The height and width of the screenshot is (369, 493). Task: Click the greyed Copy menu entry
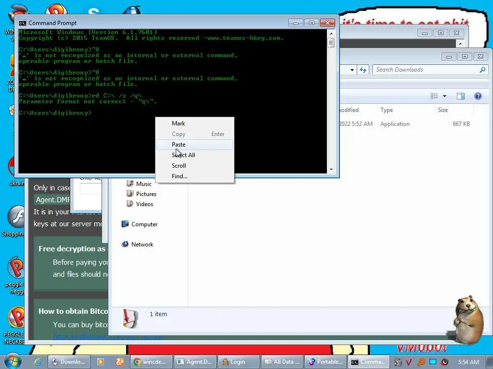[195, 135]
